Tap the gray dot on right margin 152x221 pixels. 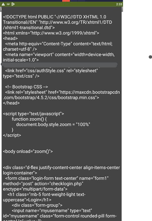pyautogui.click(x=150, y=57)
